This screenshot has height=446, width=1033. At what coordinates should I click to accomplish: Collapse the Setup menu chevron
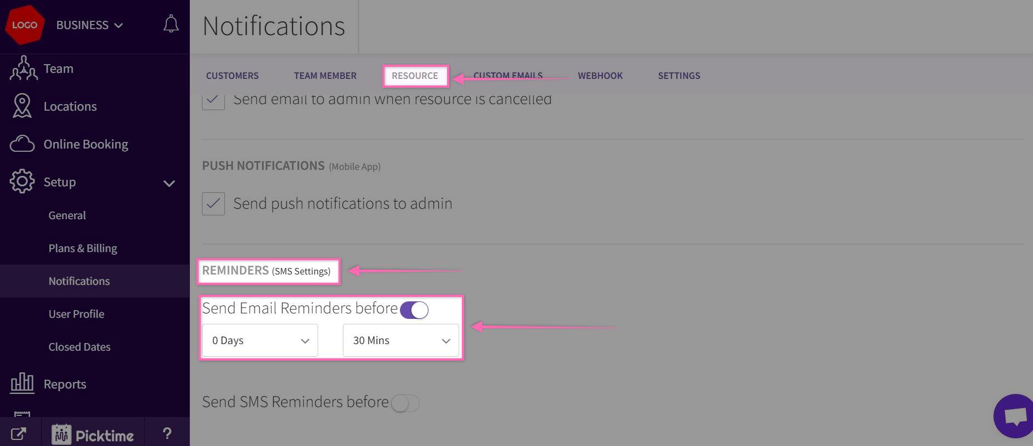coord(169,183)
